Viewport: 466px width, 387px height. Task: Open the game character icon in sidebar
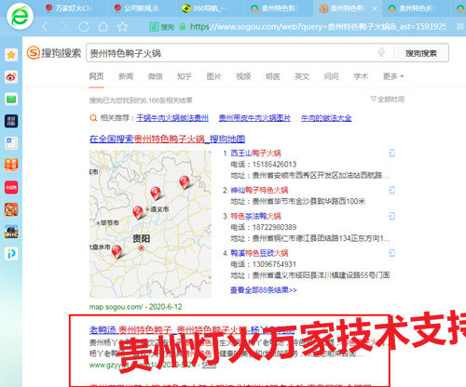click(x=11, y=209)
